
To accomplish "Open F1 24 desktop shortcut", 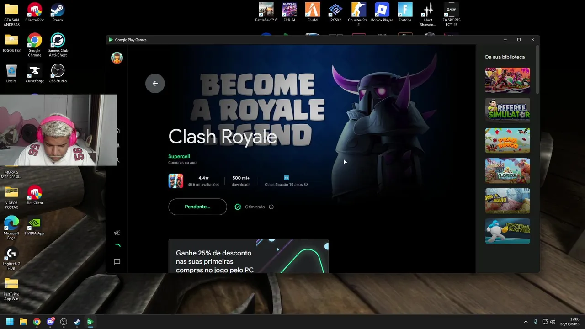I will pos(289,13).
